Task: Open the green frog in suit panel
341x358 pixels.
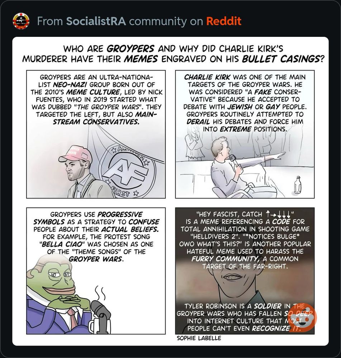Action: (x=96, y=271)
